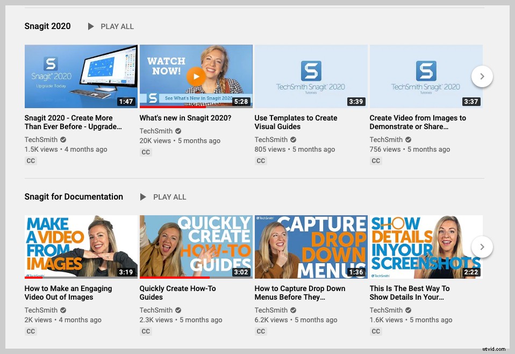Click the CC badge under Use Templates video

[x=261, y=160]
